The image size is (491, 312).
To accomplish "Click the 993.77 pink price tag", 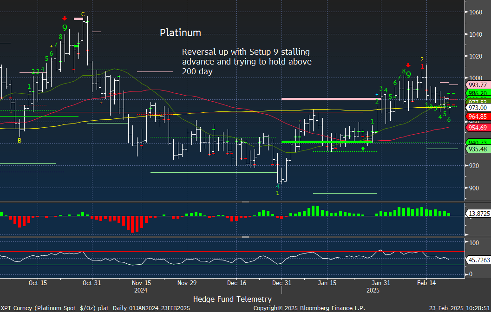I will [478, 85].
